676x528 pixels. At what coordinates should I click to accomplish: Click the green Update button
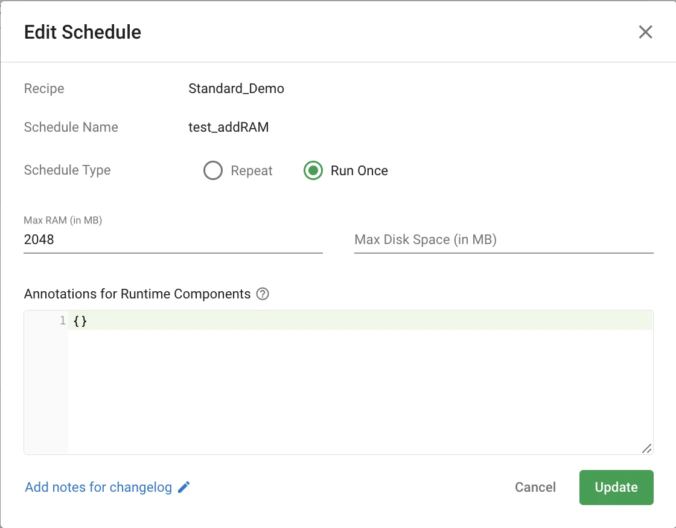tap(616, 488)
